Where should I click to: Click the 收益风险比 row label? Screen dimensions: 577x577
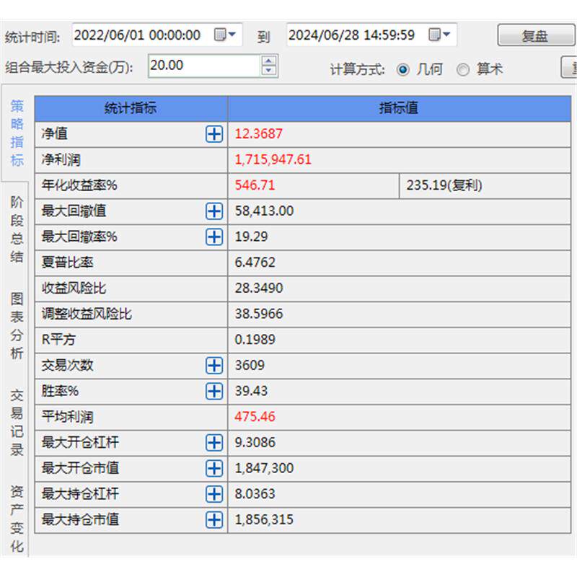pyautogui.click(x=74, y=288)
